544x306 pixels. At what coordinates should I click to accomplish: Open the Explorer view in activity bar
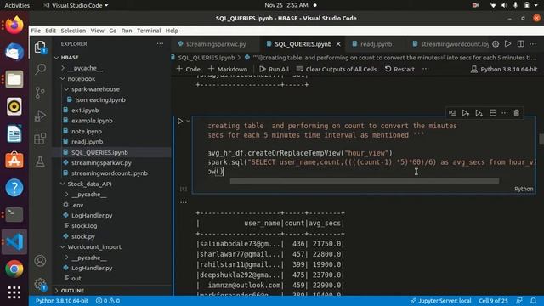tap(40, 47)
